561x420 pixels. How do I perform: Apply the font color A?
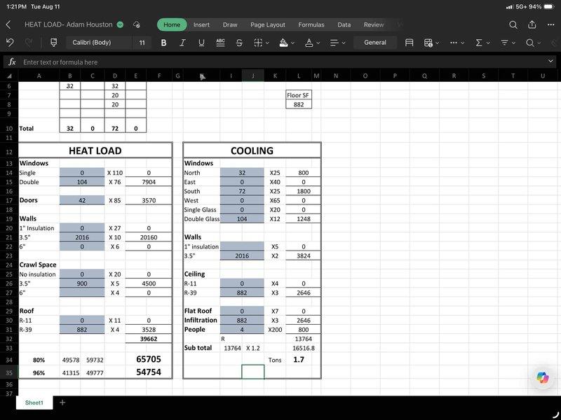(309, 43)
